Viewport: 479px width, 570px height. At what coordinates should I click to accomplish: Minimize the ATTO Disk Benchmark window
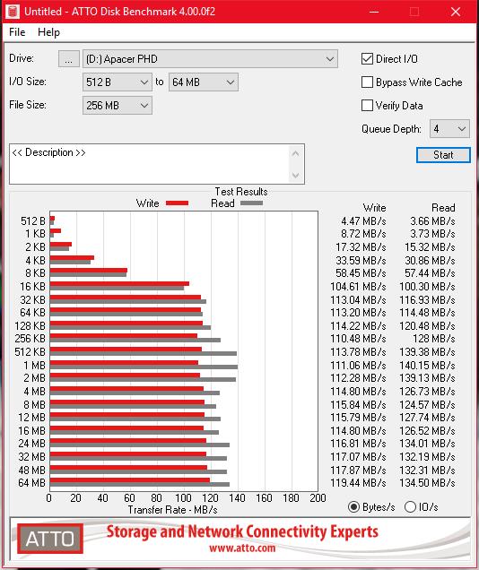click(374, 12)
